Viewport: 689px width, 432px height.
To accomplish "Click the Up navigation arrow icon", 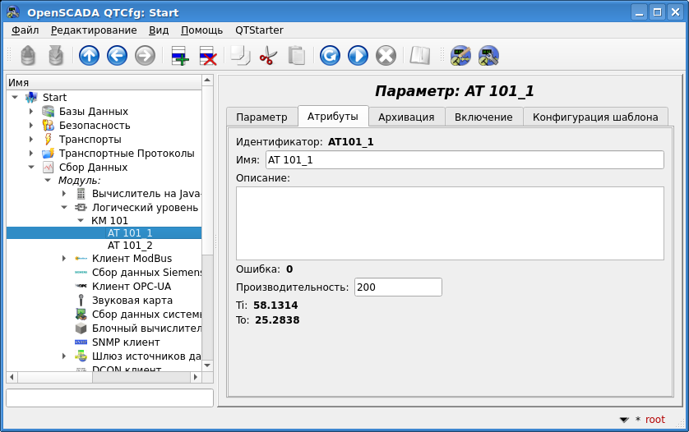I will tap(89, 56).
